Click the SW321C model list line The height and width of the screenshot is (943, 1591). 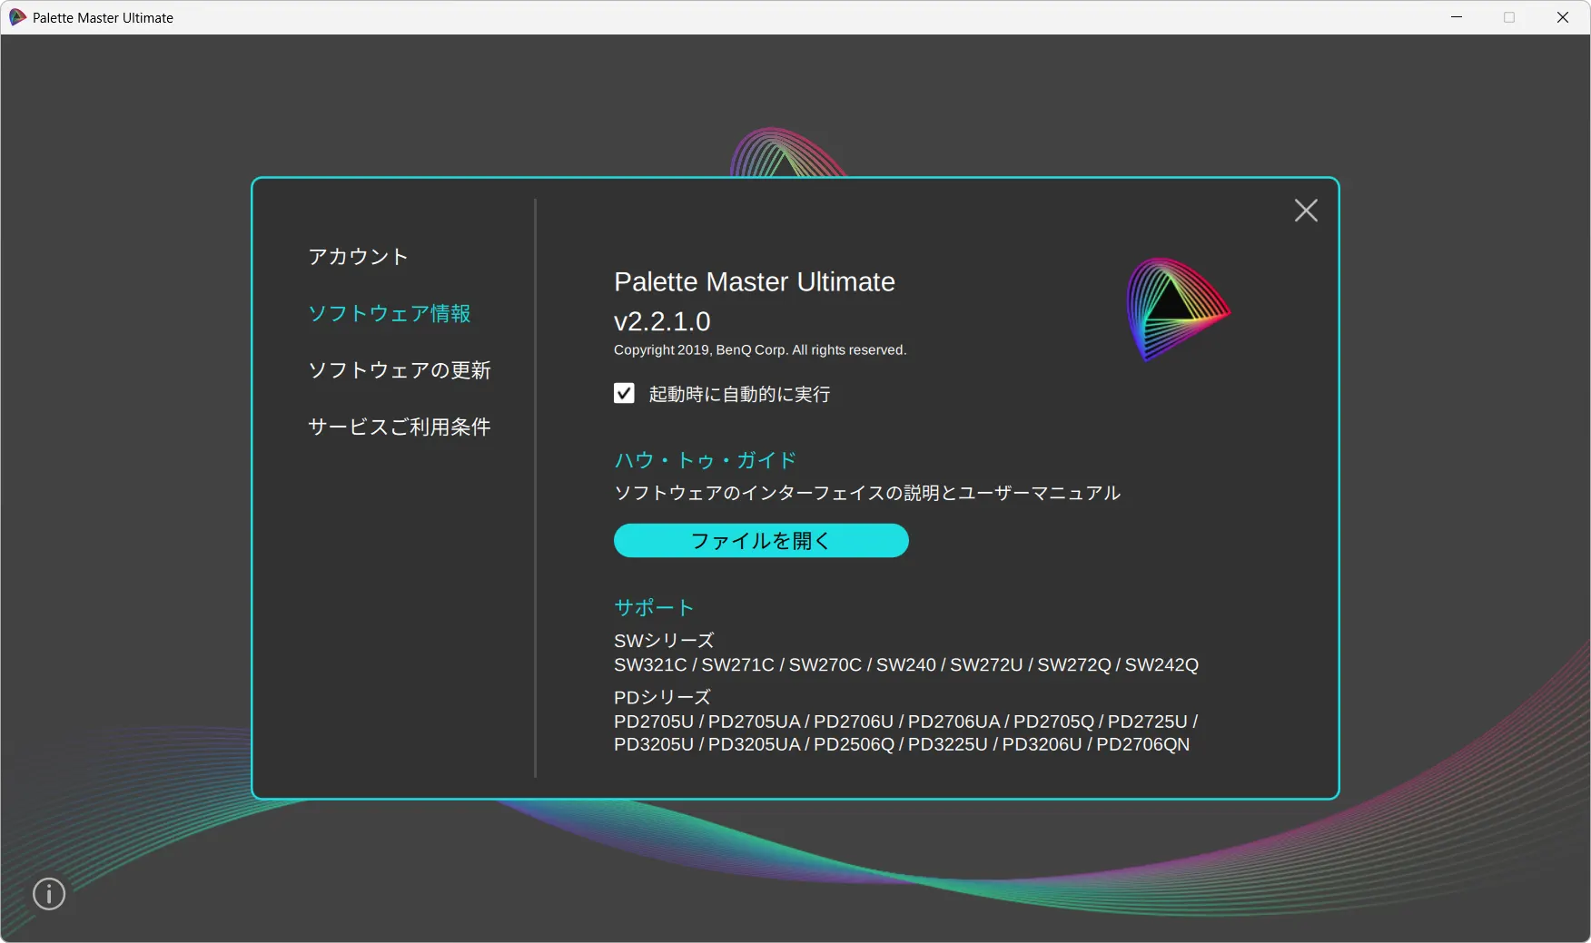coord(906,665)
